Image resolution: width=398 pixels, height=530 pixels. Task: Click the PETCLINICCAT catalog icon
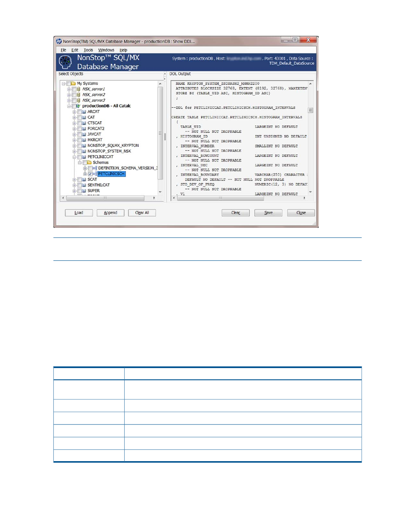pyautogui.click(x=84, y=157)
